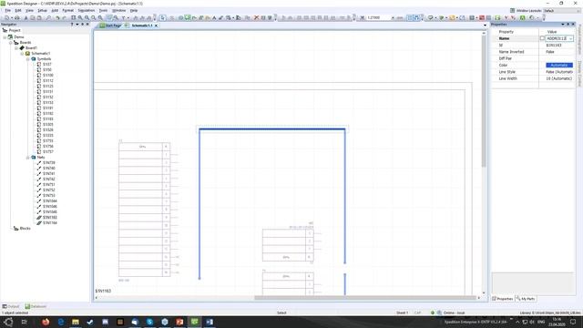Select net $1N1184 in Navigator tree

[x=50, y=222]
